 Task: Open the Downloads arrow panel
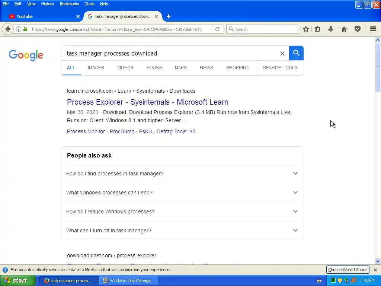click(x=331, y=29)
